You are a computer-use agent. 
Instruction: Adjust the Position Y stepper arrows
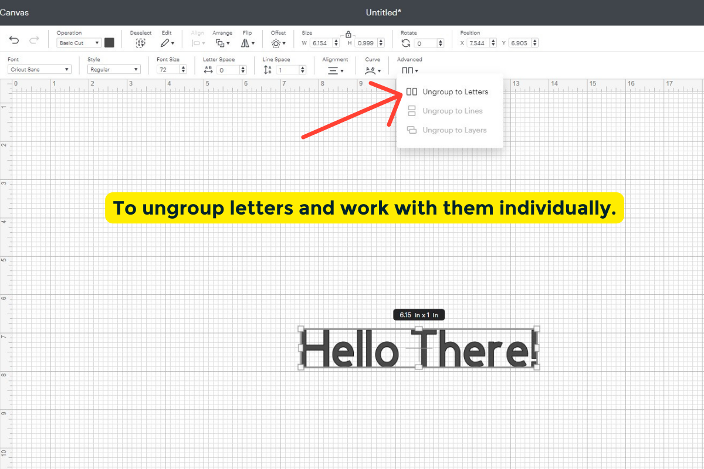535,43
